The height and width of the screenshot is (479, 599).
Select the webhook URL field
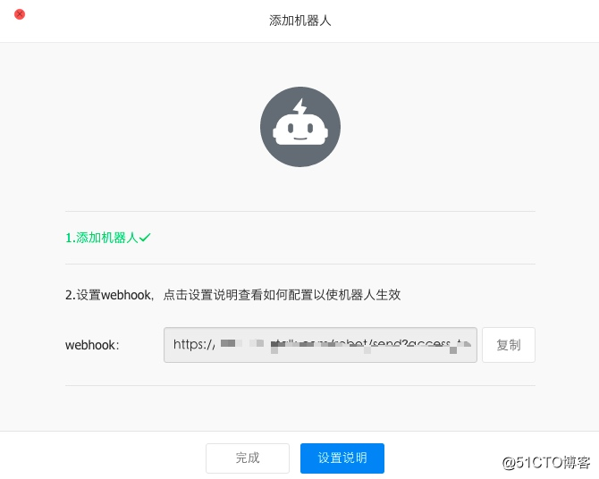[x=320, y=345]
